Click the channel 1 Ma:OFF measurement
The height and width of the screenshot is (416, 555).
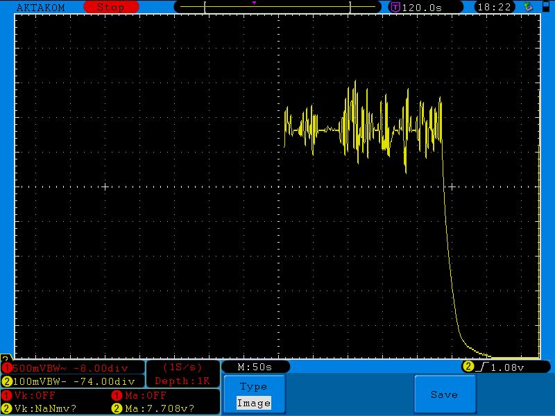tap(139, 395)
